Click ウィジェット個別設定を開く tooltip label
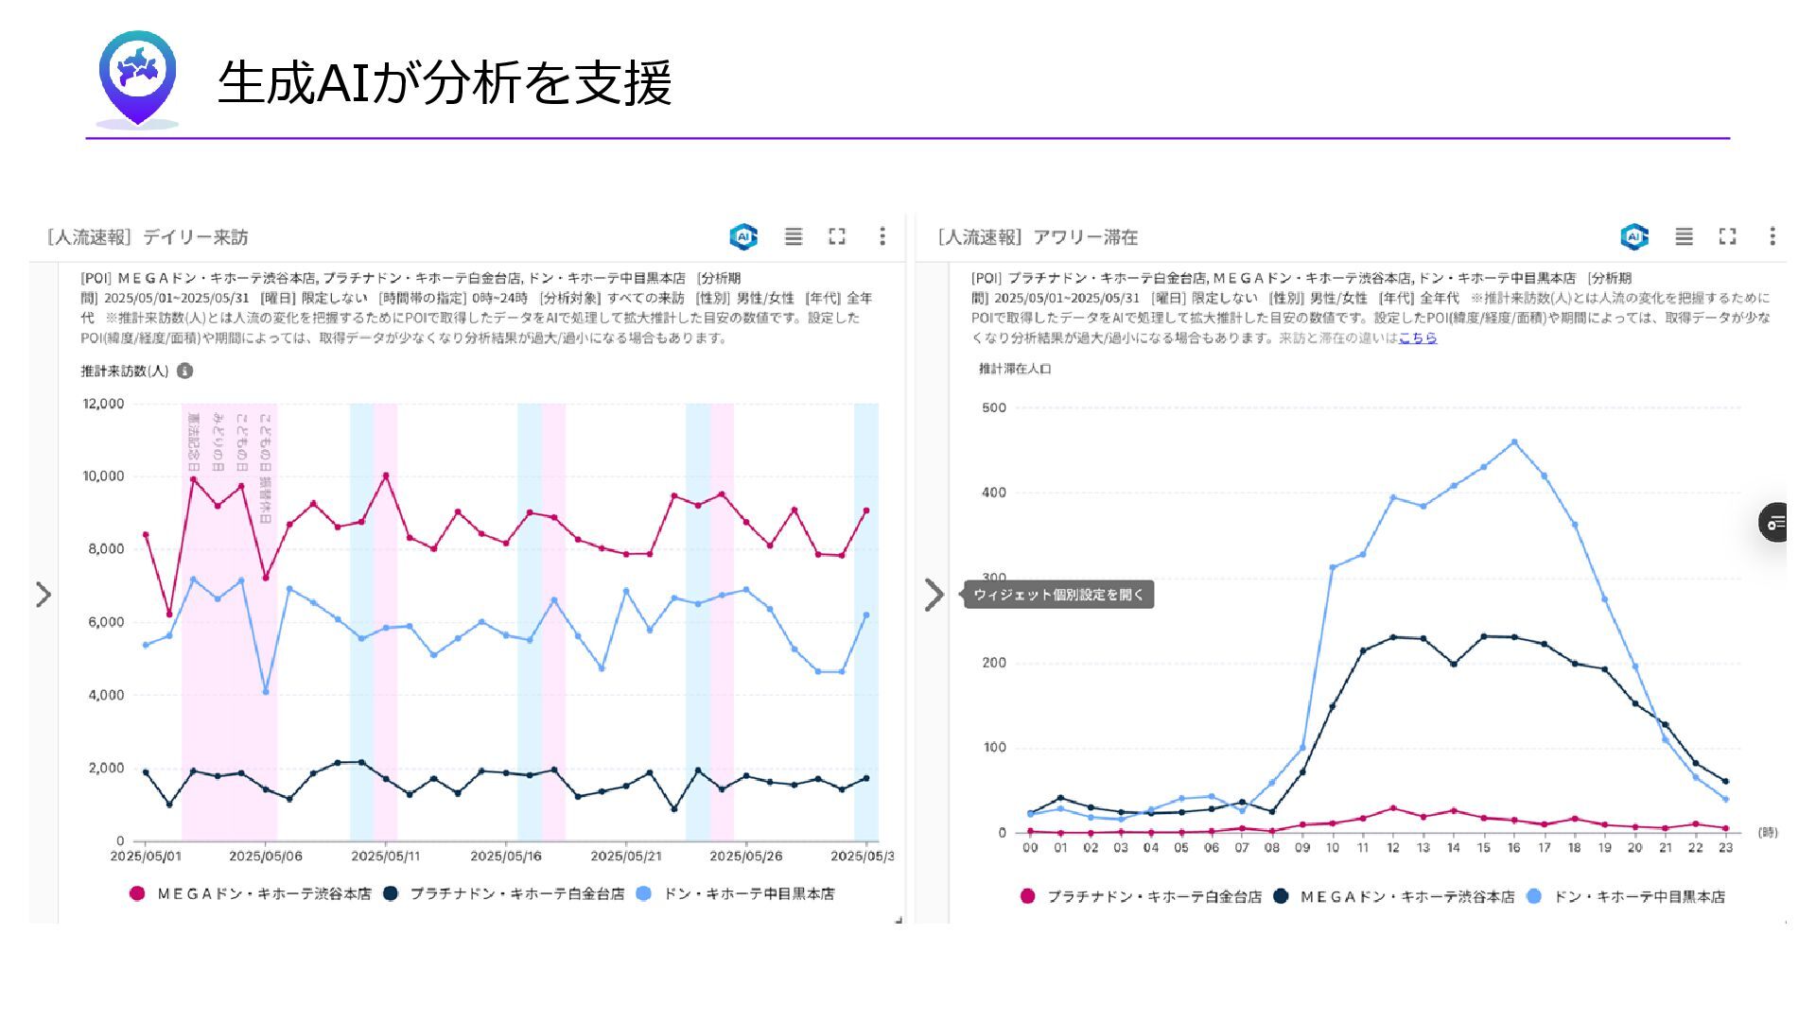 click(x=1058, y=595)
